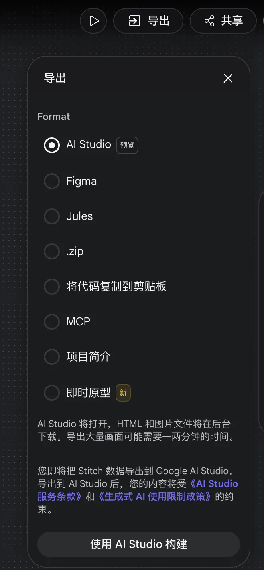Click the share network icon

coord(209,21)
